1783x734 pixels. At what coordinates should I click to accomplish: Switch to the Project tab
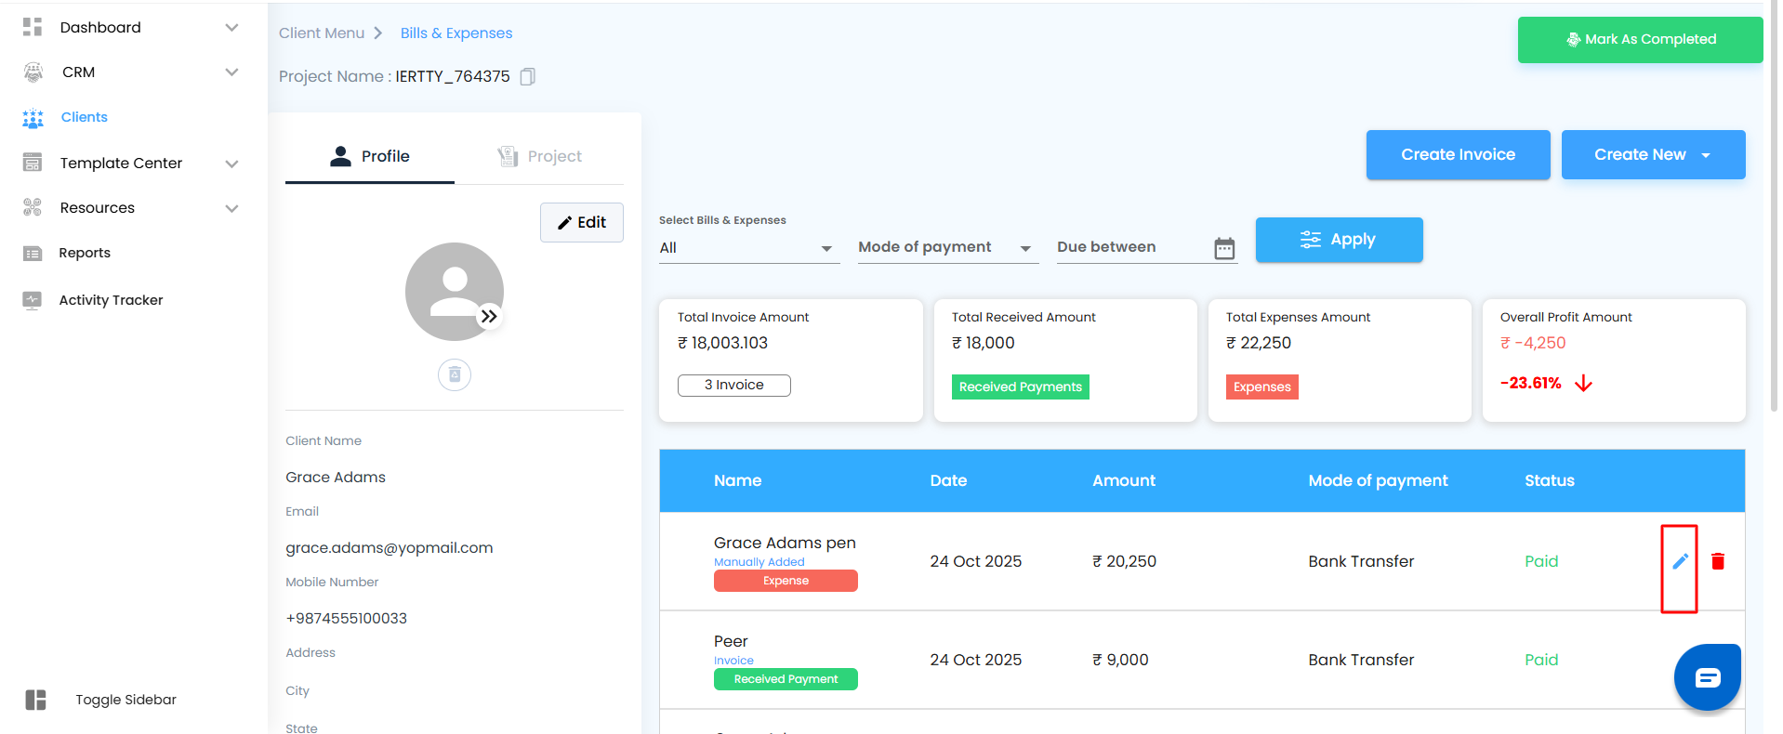(540, 156)
